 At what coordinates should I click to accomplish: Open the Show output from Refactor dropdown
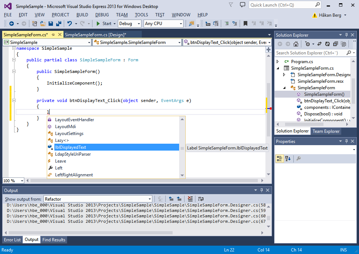(x=98, y=199)
